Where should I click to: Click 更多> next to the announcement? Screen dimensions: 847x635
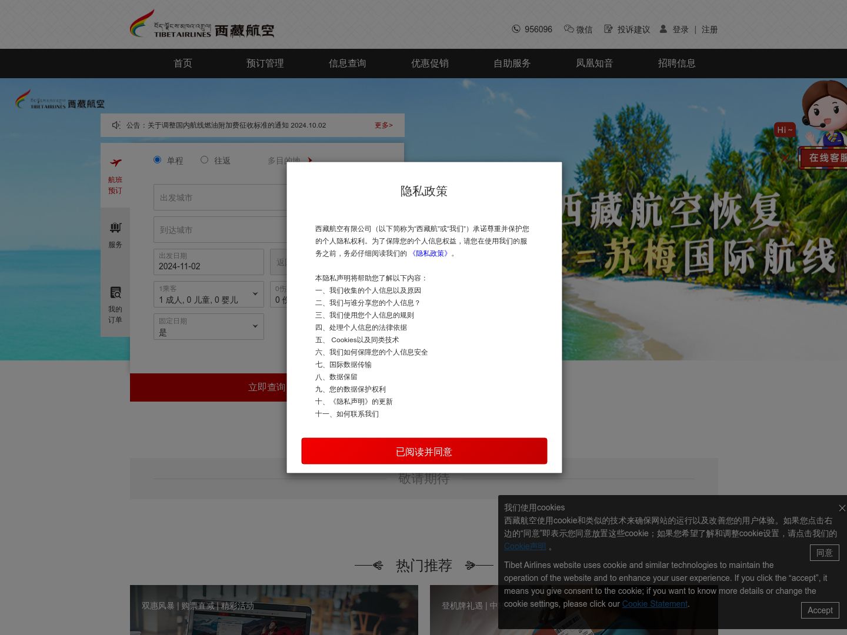pyautogui.click(x=384, y=125)
